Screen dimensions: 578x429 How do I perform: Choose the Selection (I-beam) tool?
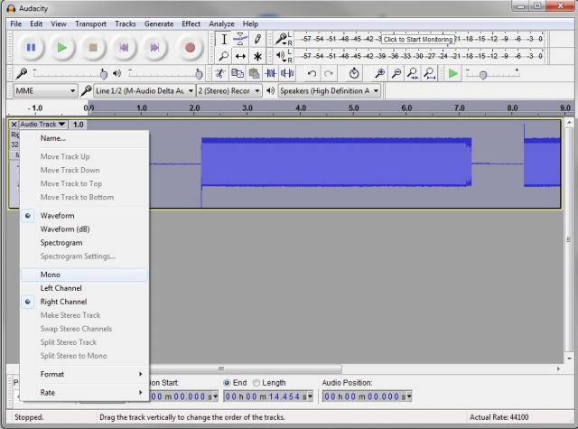(223, 39)
